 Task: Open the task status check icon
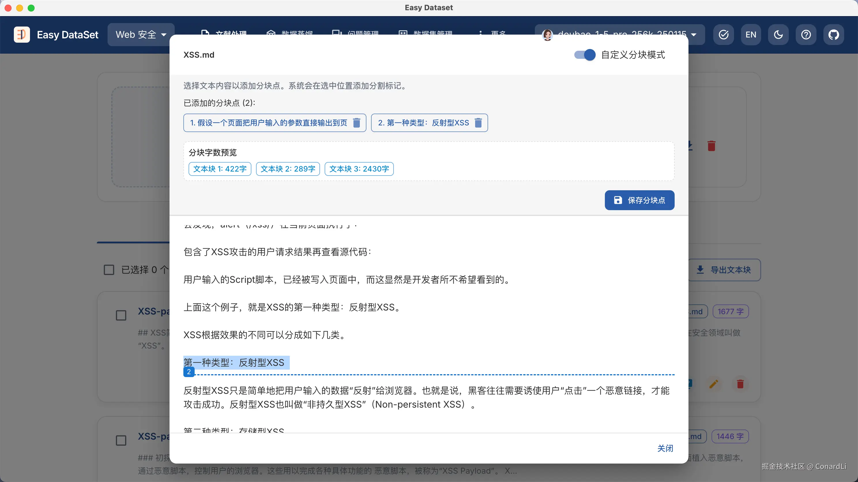click(x=723, y=35)
